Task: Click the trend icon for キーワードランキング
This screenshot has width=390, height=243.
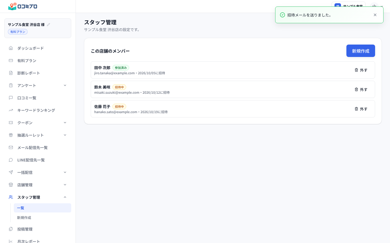Action: click(11, 110)
